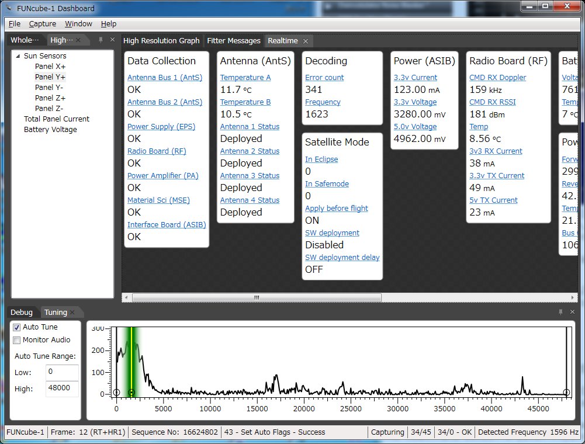Click the right range limit handle at 48000
The image size is (585, 444).
(x=566, y=392)
